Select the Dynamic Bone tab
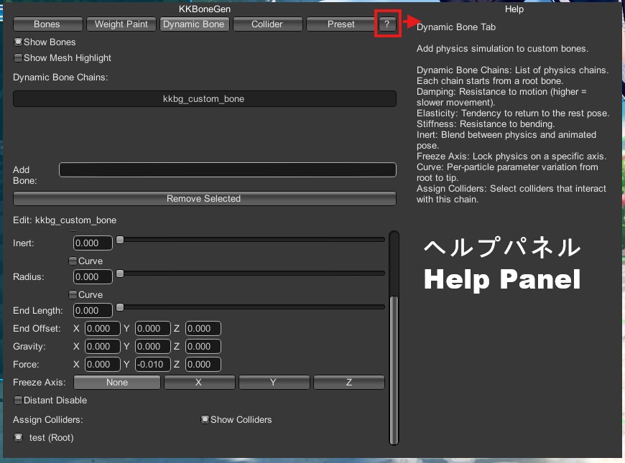625x463 pixels. click(194, 24)
